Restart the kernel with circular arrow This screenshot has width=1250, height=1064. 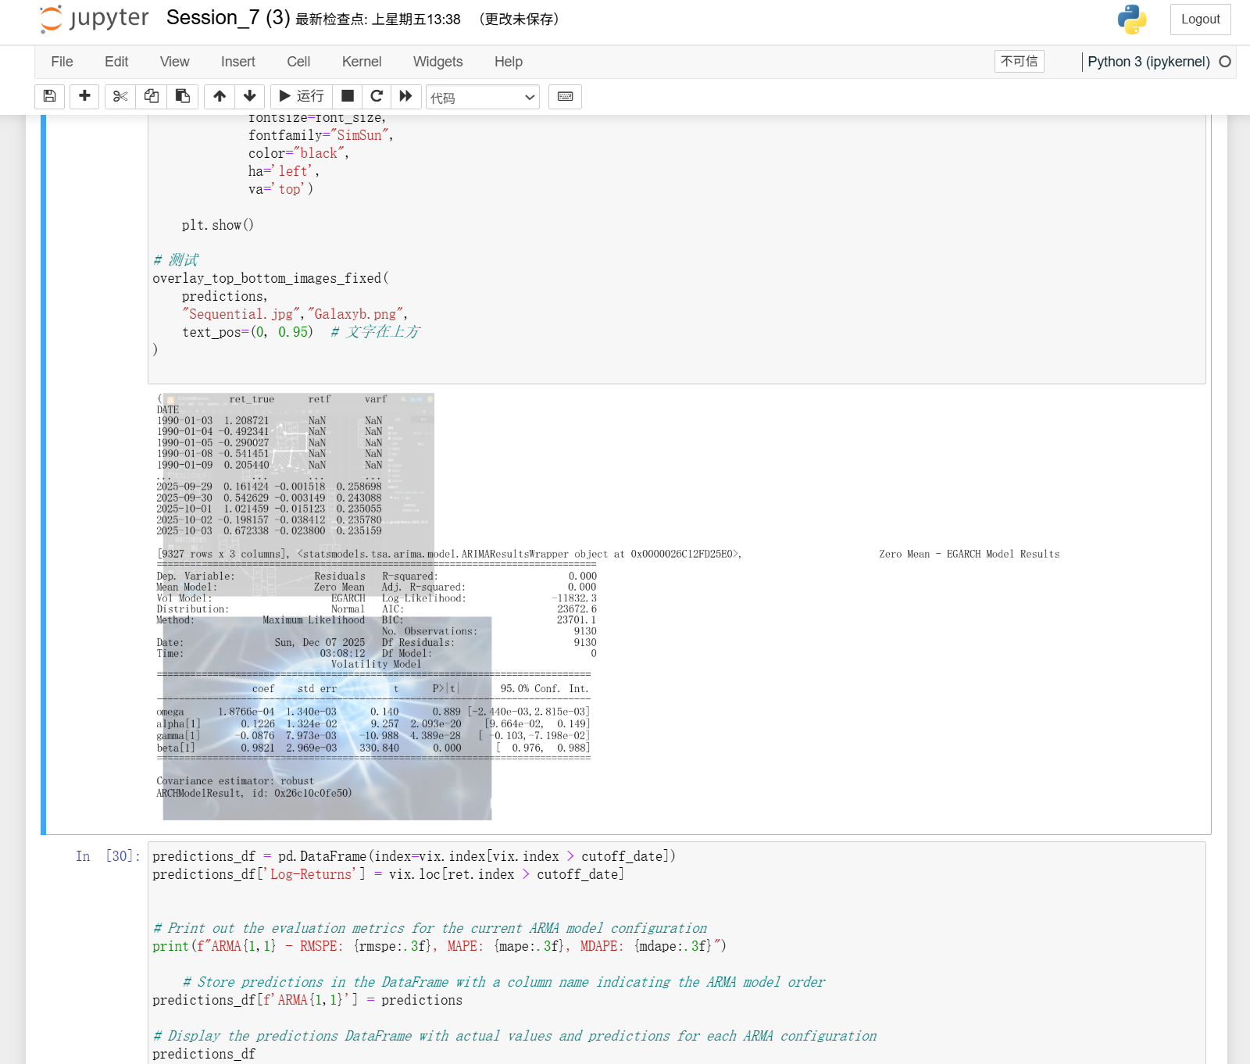pyautogui.click(x=377, y=96)
